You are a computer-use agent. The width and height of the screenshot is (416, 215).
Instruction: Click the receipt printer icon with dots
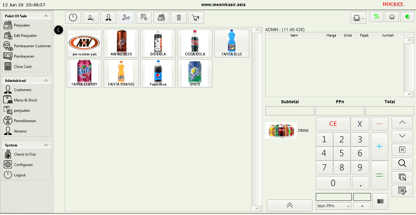(x=358, y=18)
